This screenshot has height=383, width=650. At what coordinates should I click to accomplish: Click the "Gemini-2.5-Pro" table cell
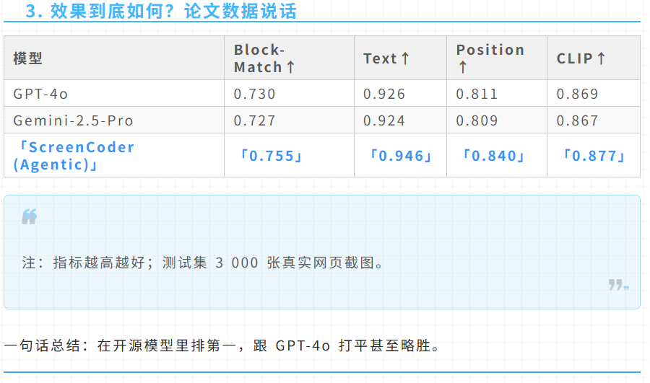(114, 120)
